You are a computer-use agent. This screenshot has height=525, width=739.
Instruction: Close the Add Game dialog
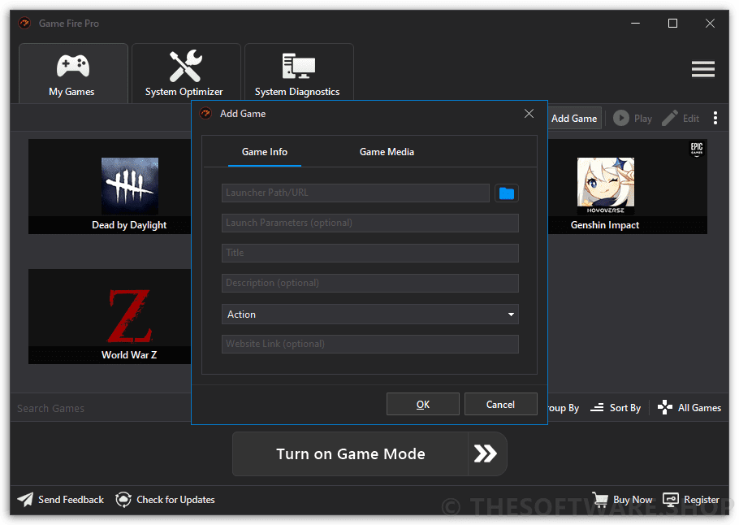tap(529, 114)
